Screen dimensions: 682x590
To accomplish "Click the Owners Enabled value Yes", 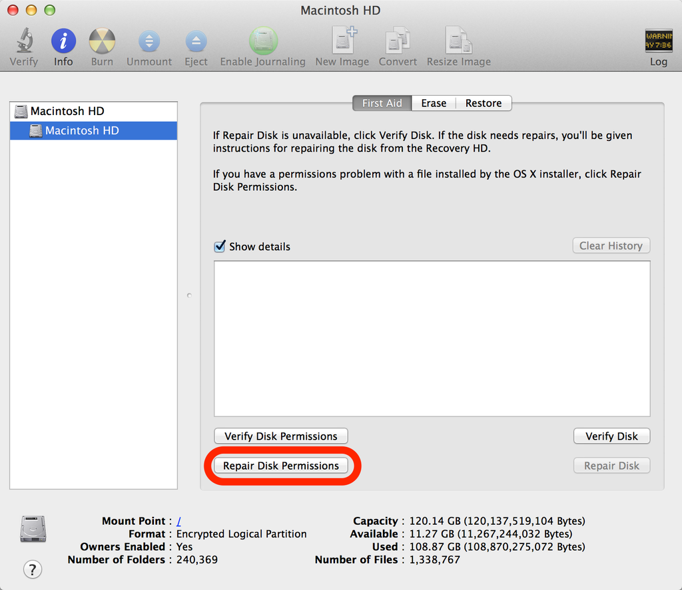I will click(184, 547).
